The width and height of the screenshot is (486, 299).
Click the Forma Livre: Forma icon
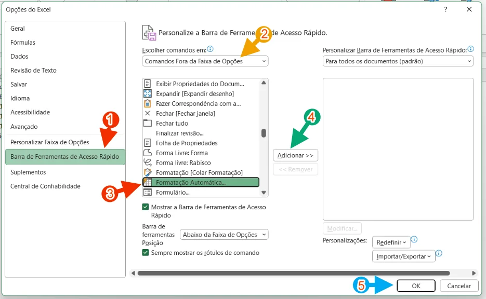[x=148, y=153]
